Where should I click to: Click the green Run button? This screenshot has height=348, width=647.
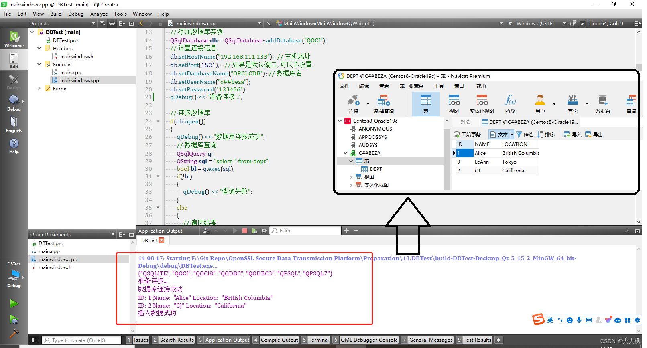[14, 303]
